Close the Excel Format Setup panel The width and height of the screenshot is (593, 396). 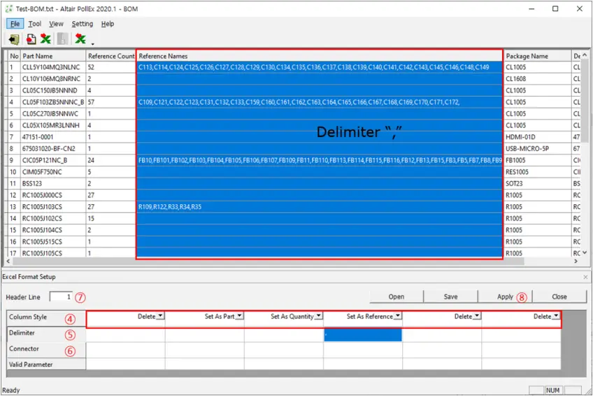pos(585,277)
